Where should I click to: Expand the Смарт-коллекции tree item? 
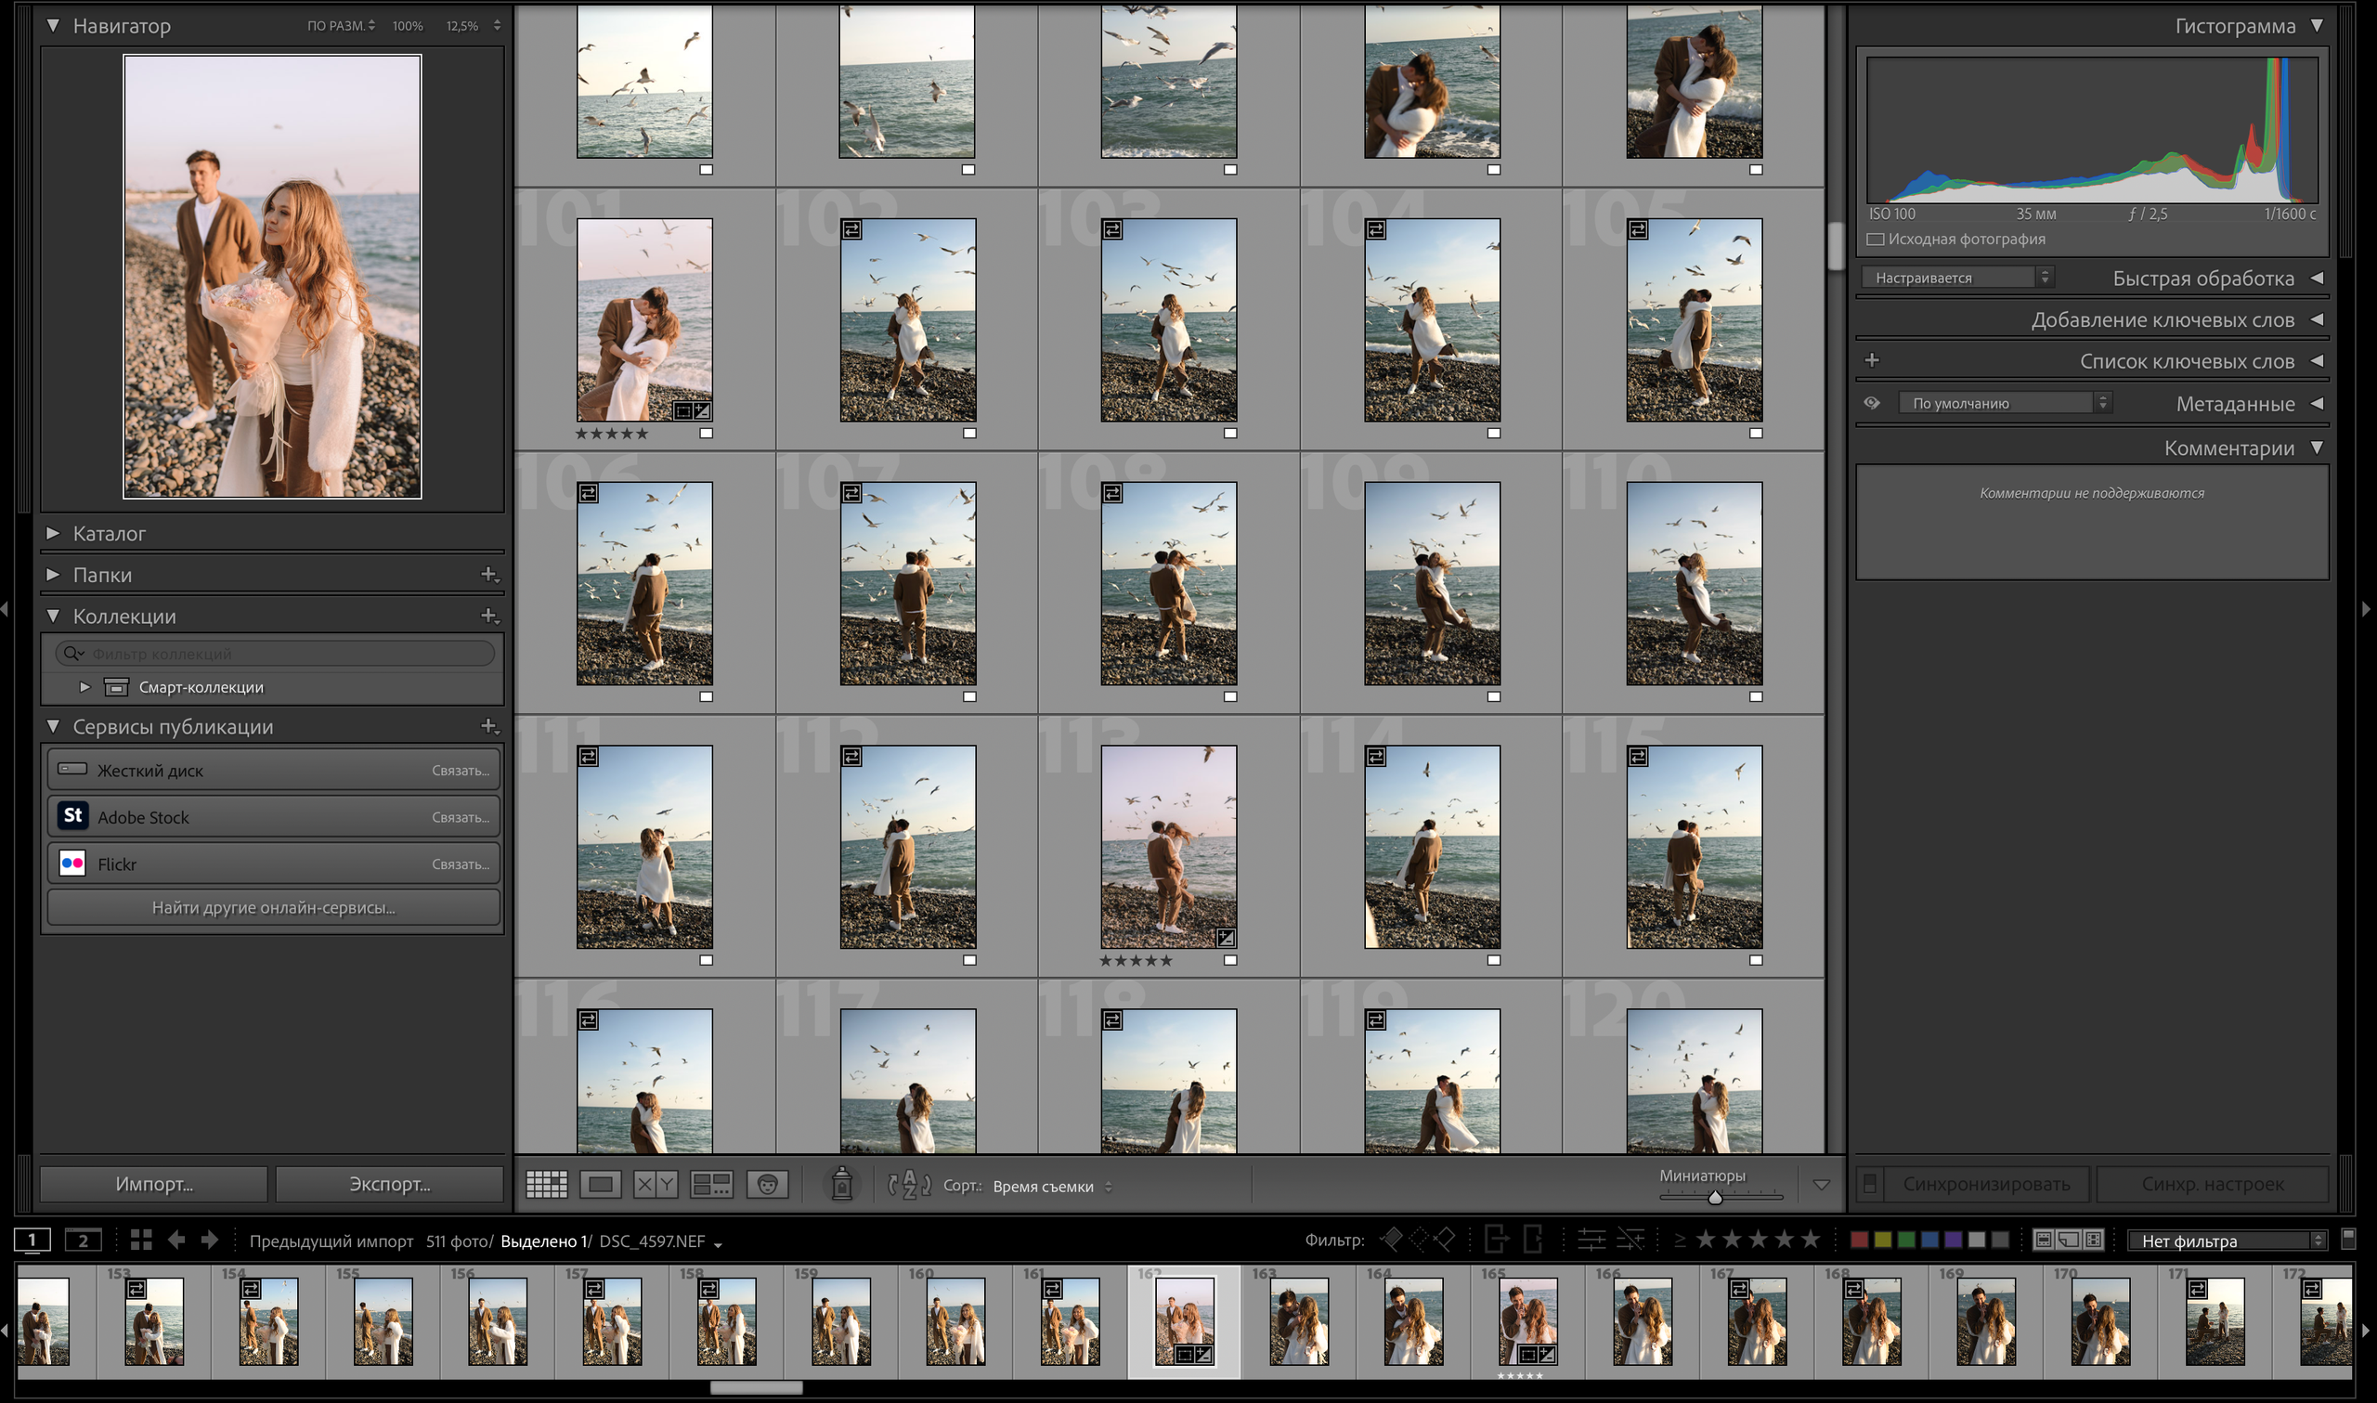coord(84,687)
